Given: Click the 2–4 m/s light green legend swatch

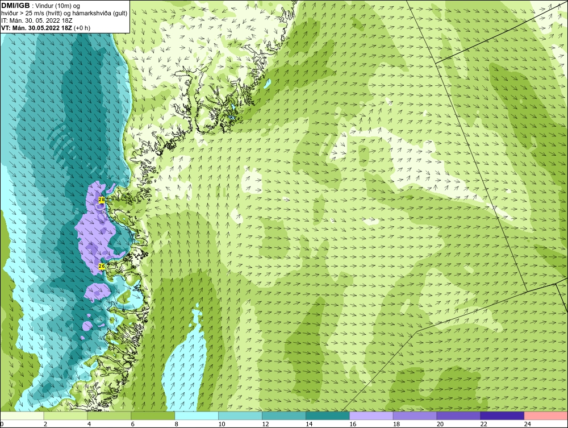Looking at the screenshot, I should (65, 415).
